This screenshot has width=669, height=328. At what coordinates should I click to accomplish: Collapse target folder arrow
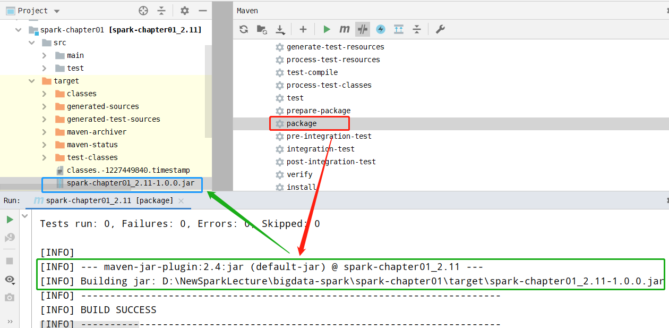(32, 81)
